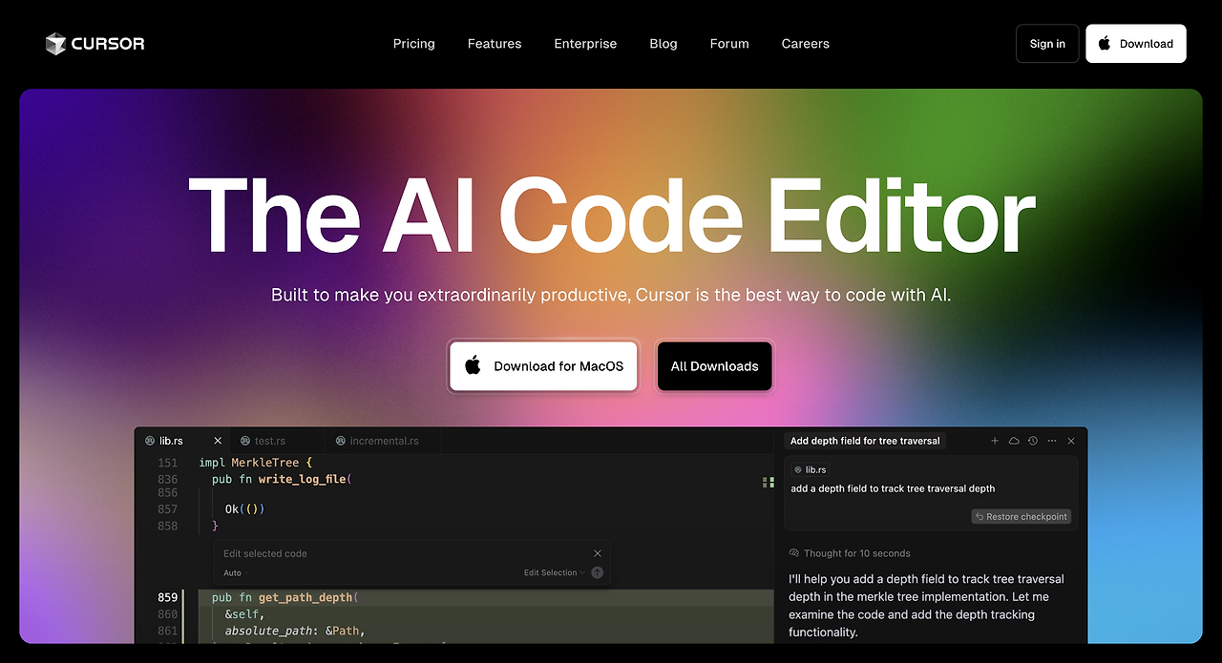This screenshot has height=663, width=1222.
Task: Close the chat panel
Action: [x=1071, y=441]
